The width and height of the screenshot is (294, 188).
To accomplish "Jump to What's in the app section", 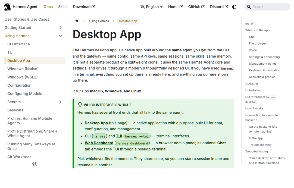I will (258, 30).
